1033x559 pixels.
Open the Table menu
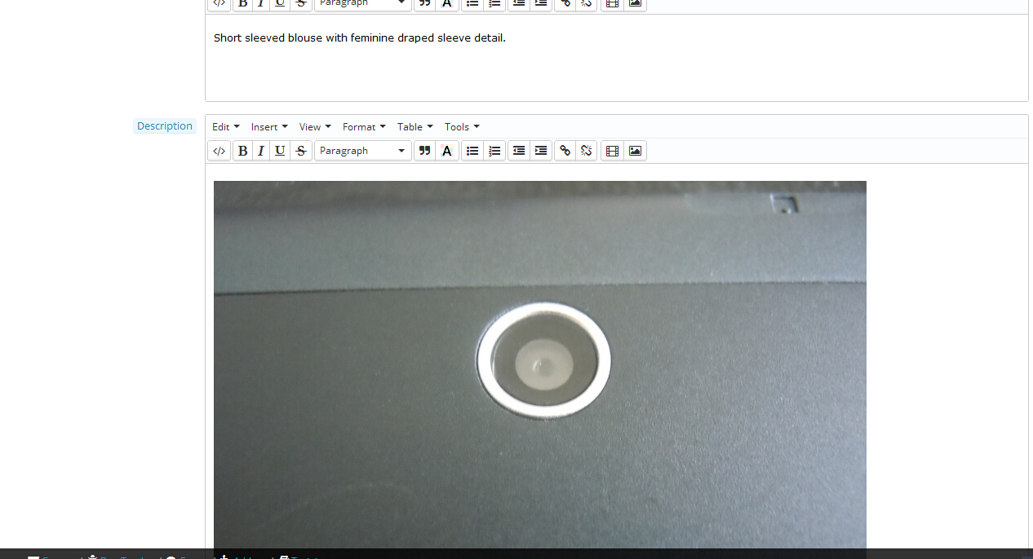415,127
